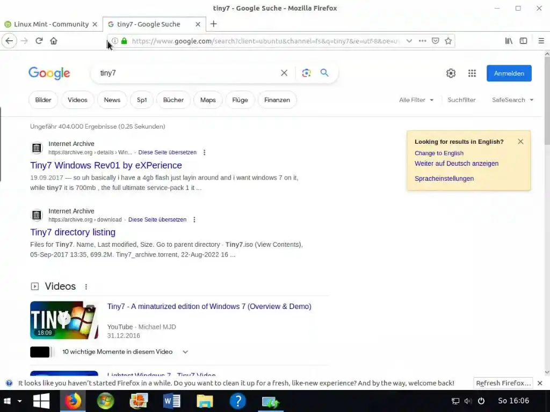
Task: Click Refresh Firefox button
Action: click(503, 383)
